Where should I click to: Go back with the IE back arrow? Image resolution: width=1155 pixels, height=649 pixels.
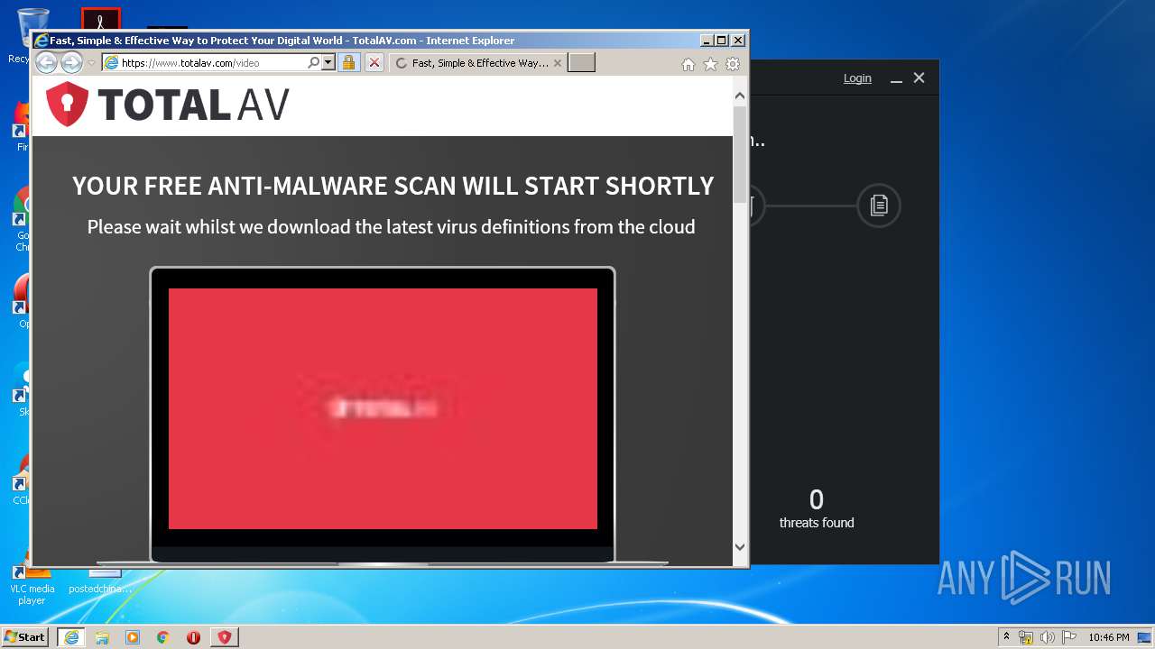(47, 63)
